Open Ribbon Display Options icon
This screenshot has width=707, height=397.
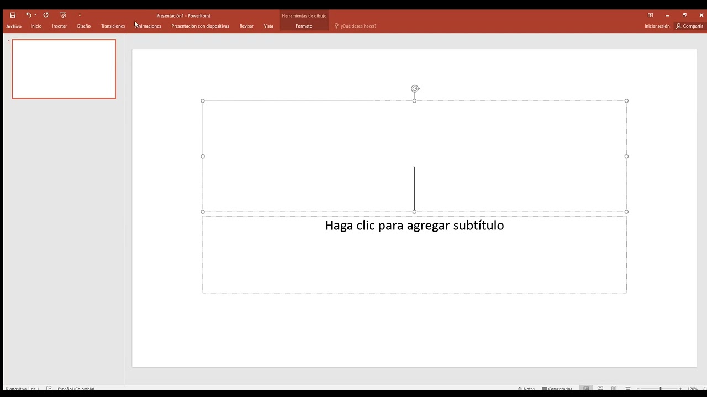(x=650, y=15)
